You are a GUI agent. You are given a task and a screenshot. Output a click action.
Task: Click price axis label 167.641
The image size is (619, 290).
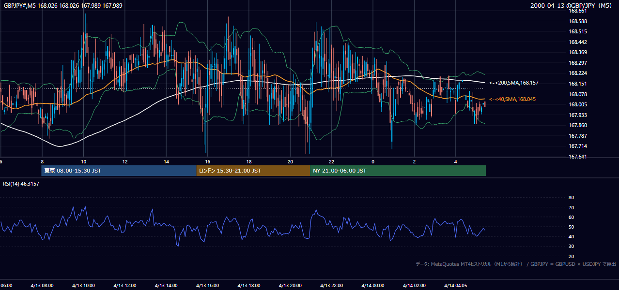(x=577, y=157)
